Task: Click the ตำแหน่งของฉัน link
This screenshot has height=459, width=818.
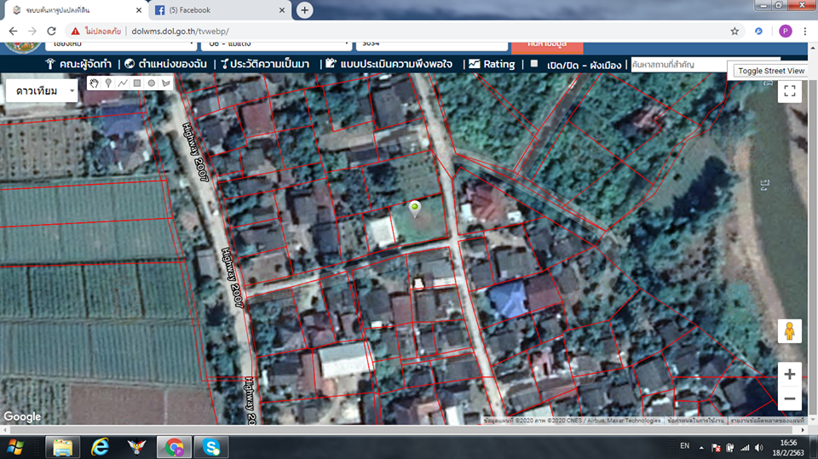Action: click(x=166, y=64)
